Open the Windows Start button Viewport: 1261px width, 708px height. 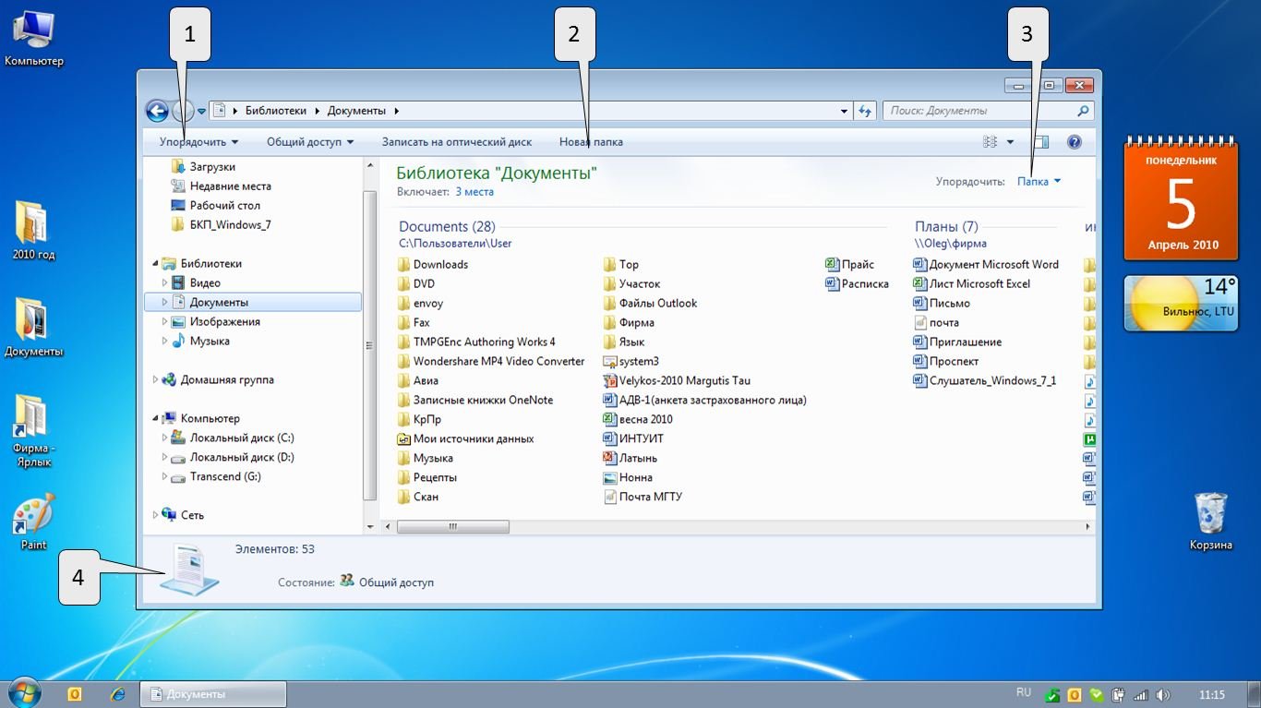click(x=23, y=692)
